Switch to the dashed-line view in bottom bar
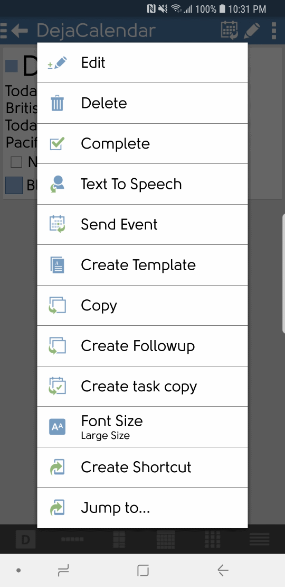This screenshot has height=587, width=285. click(72, 539)
